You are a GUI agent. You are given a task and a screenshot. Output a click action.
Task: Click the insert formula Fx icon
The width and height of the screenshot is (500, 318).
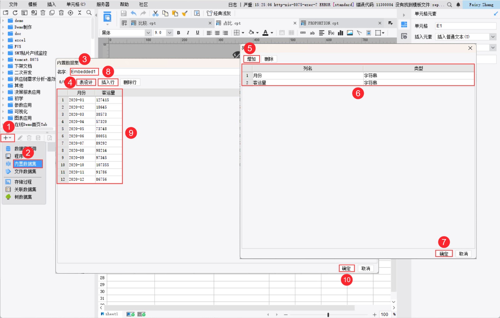[331, 33]
